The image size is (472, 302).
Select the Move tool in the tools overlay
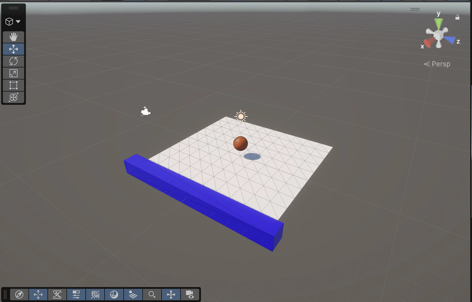click(14, 49)
